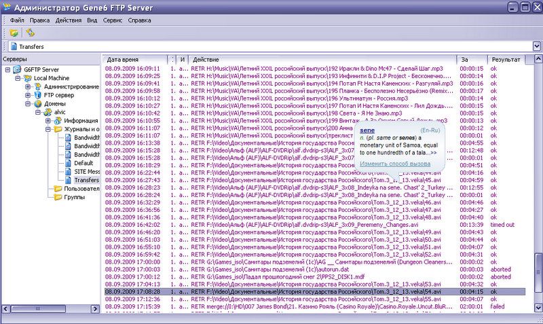Select the Local Machine node icon

[26, 78]
